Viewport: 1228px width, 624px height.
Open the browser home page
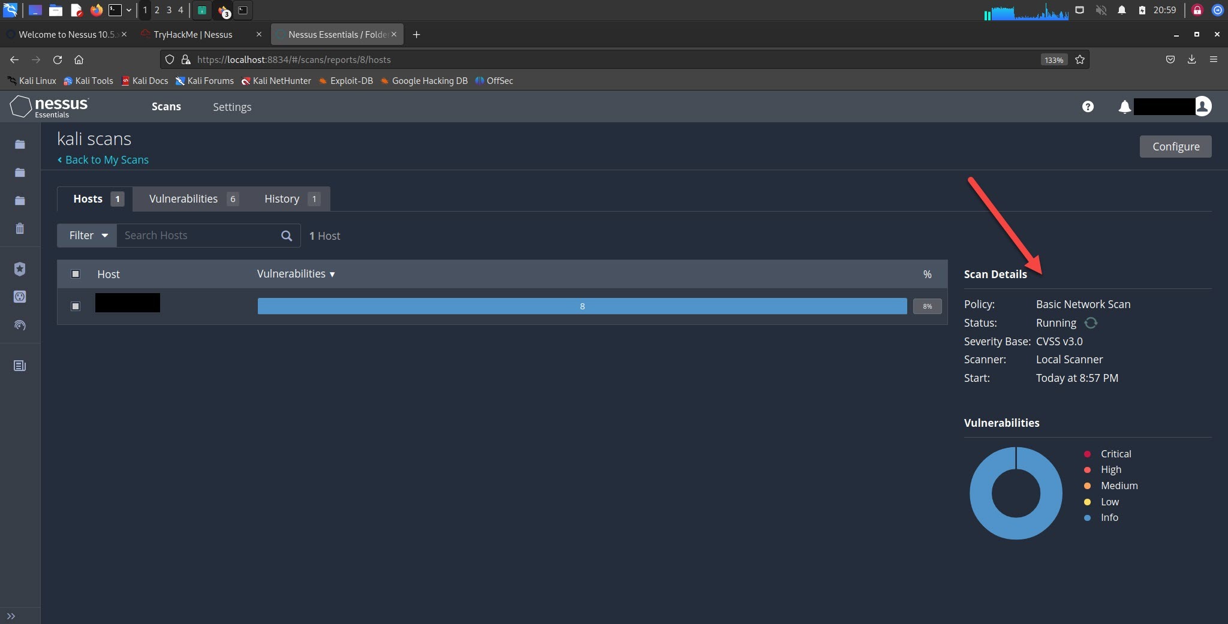coord(79,59)
